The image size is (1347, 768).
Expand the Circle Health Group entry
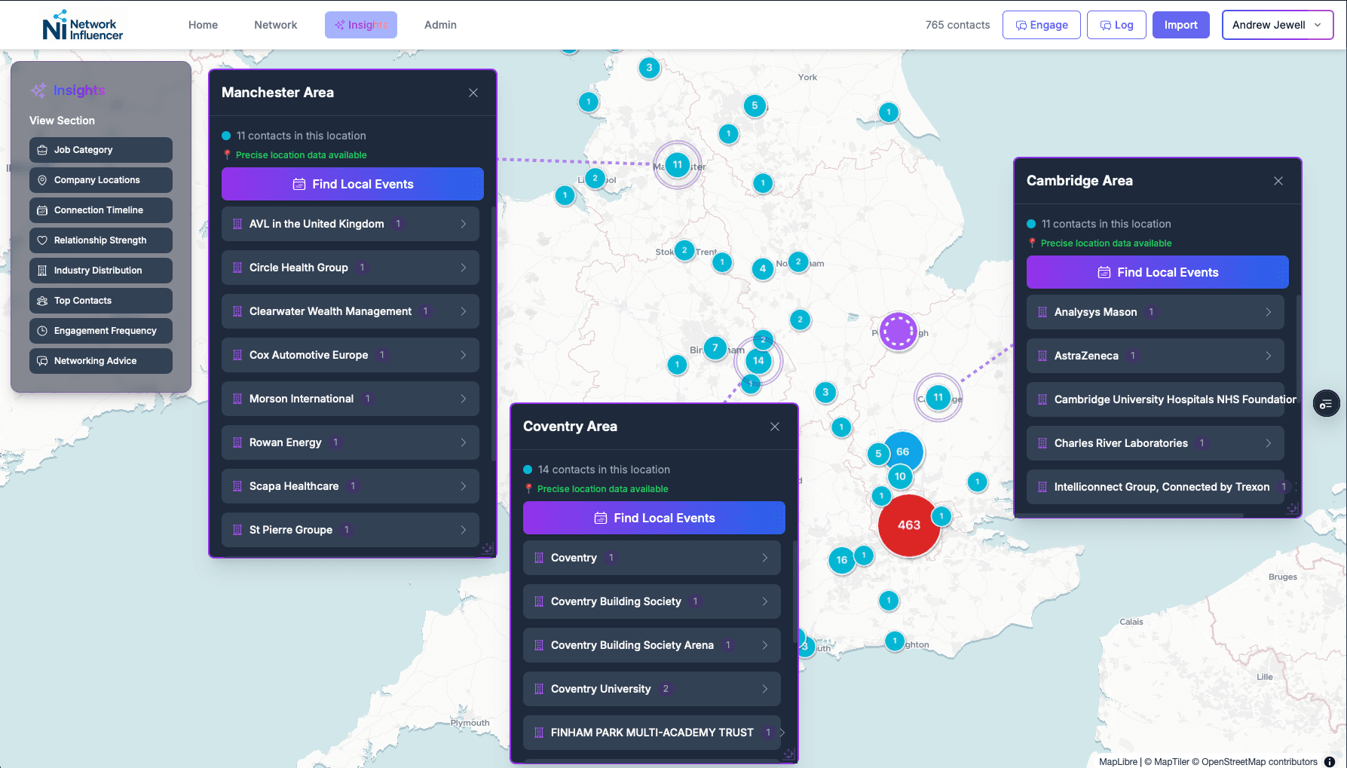(351, 268)
